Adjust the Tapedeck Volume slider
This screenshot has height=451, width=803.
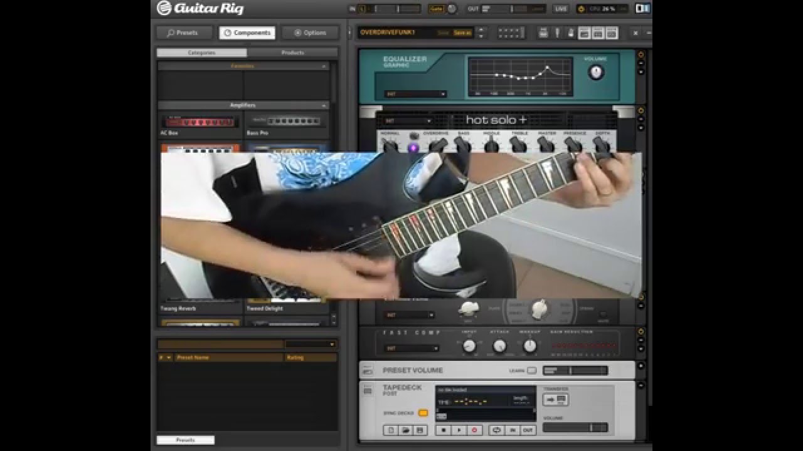575,428
